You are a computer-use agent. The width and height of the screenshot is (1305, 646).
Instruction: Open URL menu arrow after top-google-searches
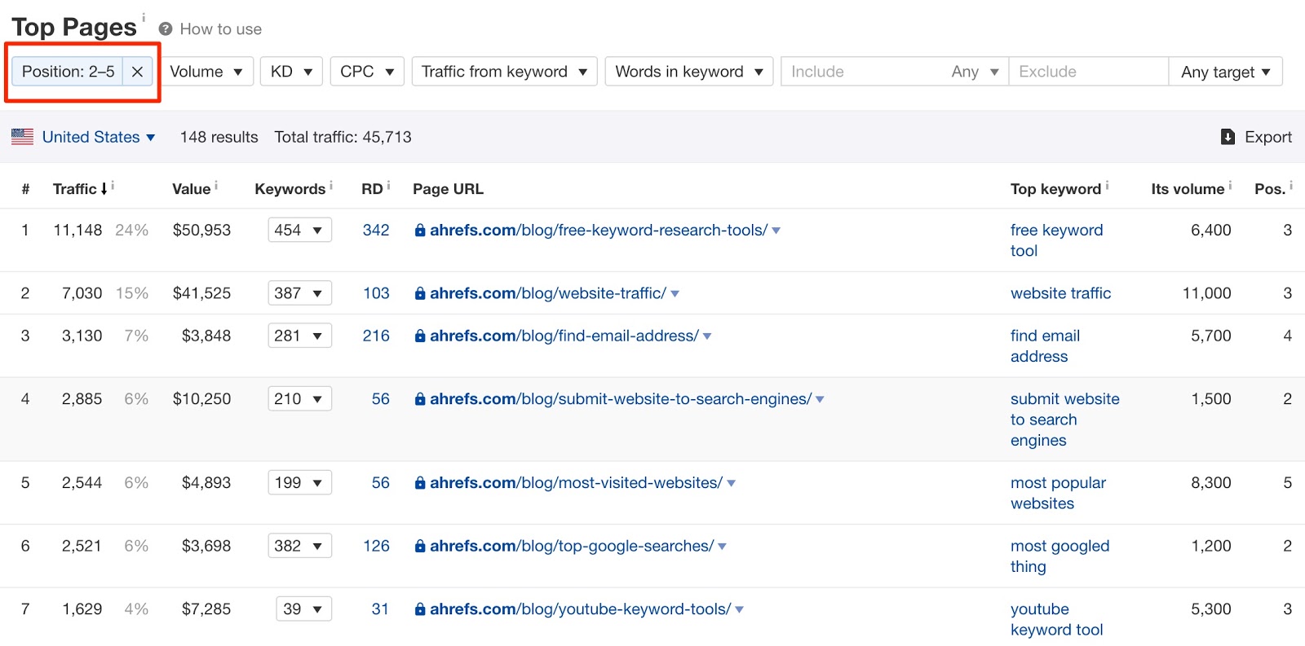pos(723,547)
